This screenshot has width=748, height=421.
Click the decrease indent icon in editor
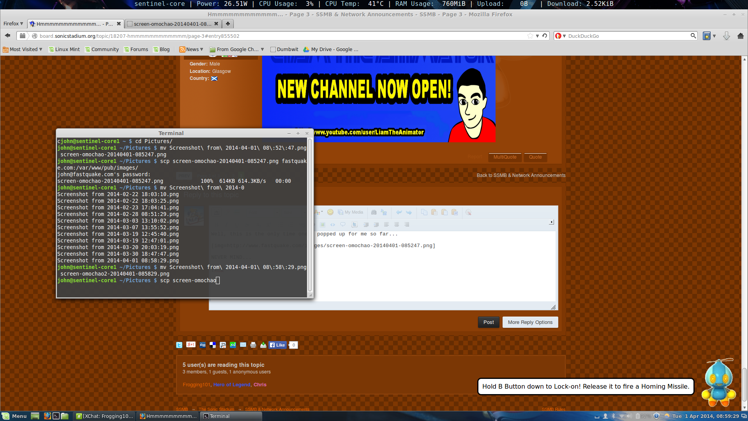366,225
